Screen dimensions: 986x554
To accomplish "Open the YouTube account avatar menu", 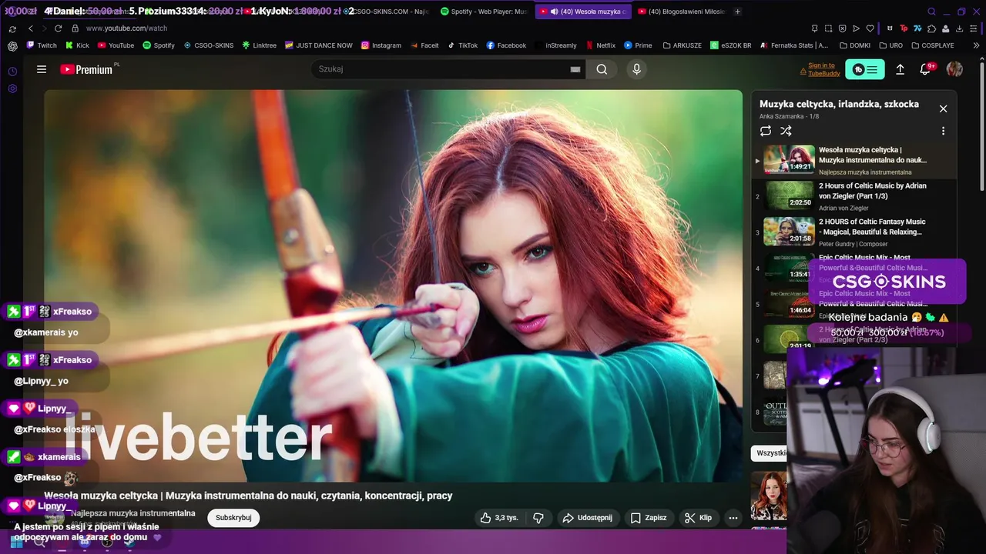I will 954,69.
